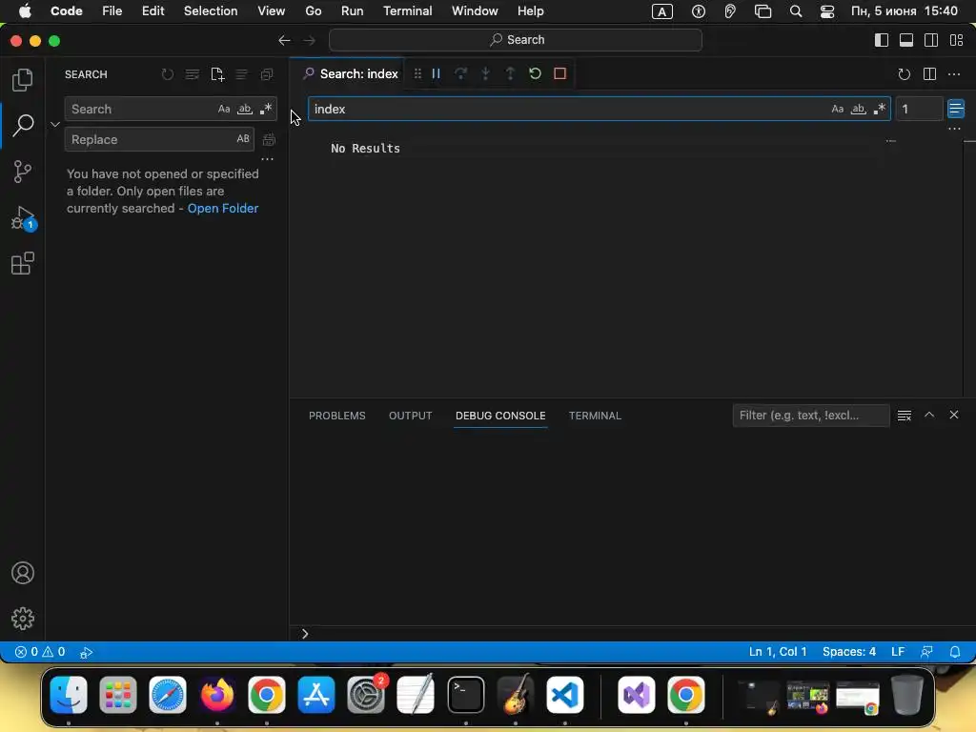
Task: Open the Manage gear menu
Action: (23, 618)
